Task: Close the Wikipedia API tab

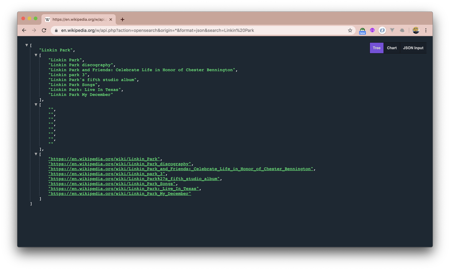Action: click(111, 19)
